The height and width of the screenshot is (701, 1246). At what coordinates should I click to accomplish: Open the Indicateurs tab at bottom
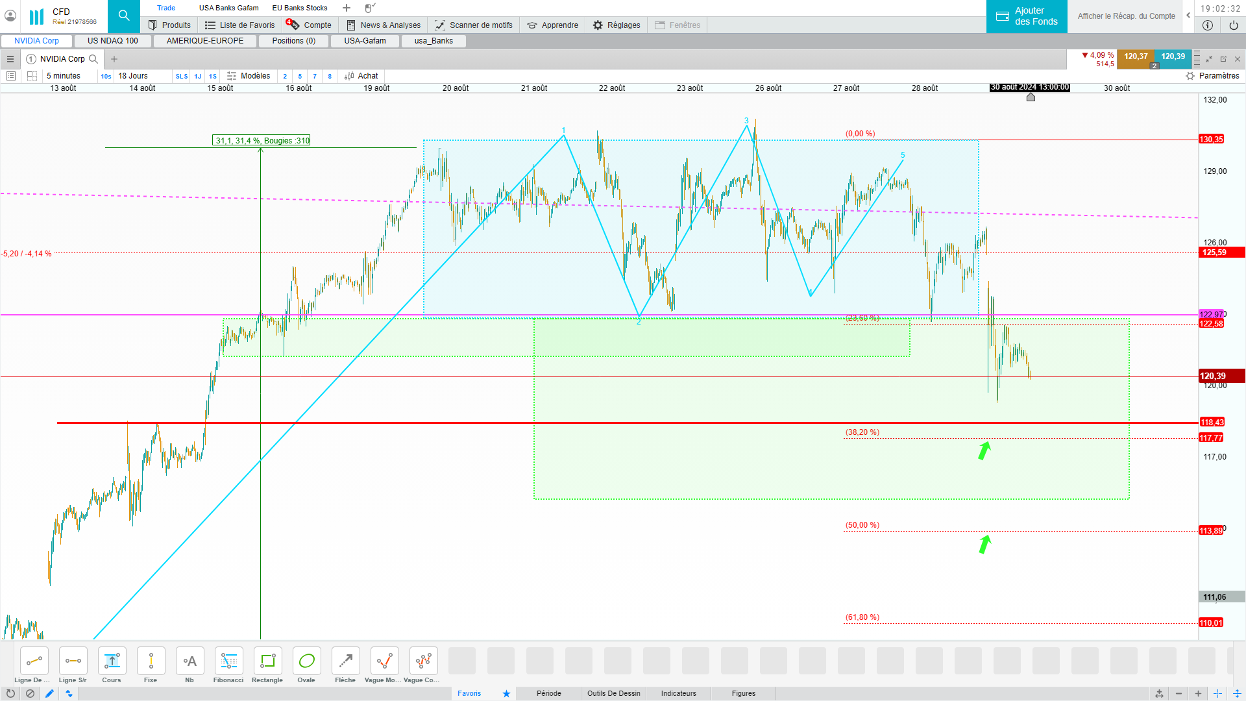[x=678, y=693]
